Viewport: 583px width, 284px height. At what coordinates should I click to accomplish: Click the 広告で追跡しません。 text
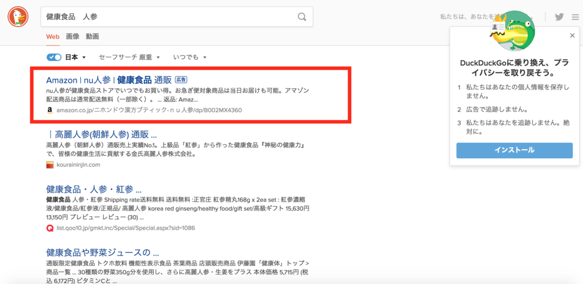point(498,110)
